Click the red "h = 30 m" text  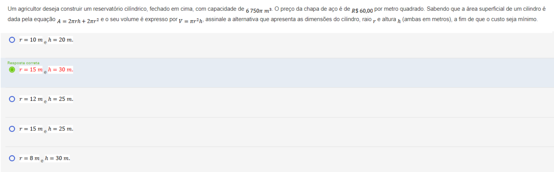[61, 69]
